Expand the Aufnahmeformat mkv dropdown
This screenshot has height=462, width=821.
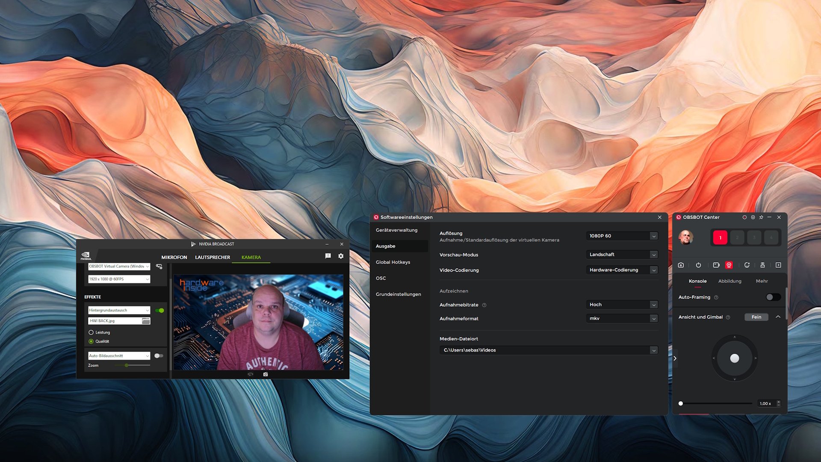coord(622,319)
